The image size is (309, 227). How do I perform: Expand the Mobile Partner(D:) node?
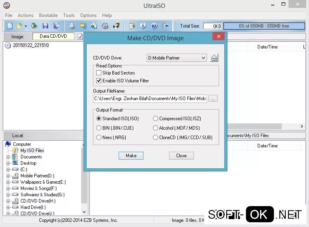click(x=8, y=176)
